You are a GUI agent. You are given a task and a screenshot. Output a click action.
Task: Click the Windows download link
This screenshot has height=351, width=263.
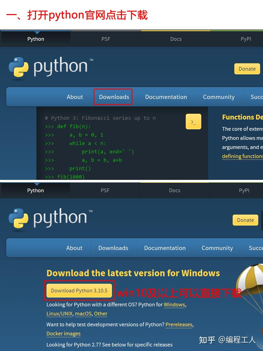[x=174, y=304]
